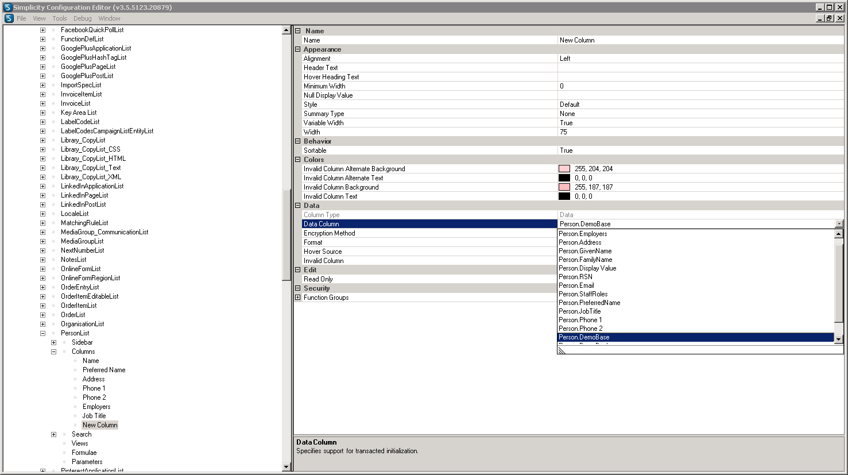Image resolution: width=848 pixels, height=475 pixels.
Task: Click Invalid Column Alternate Background pink swatch
Action: (x=564, y=169)
